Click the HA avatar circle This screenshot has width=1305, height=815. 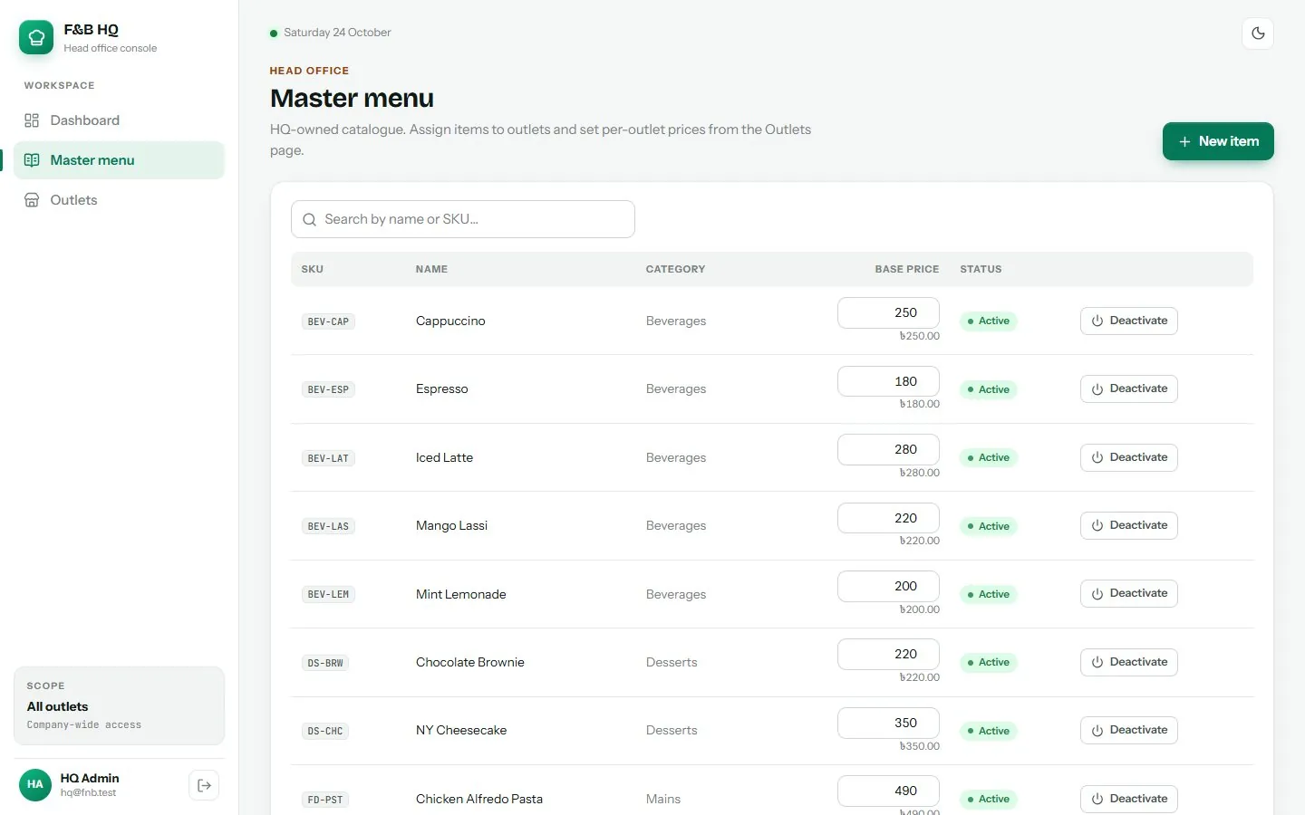[35, 784]
